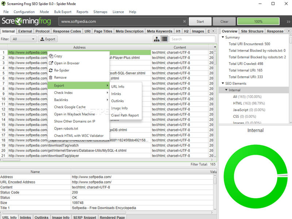Screen dimensions: 292x219
Task: Open the overflow arrow for the main tabs
Action: coord(214,31)
